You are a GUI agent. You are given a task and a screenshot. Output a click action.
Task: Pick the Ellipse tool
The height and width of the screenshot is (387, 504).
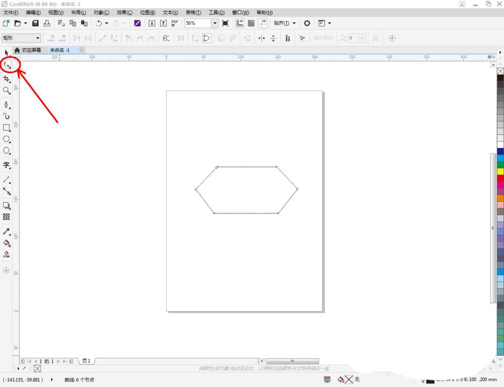pyautogui.click(x=7, y=139)
